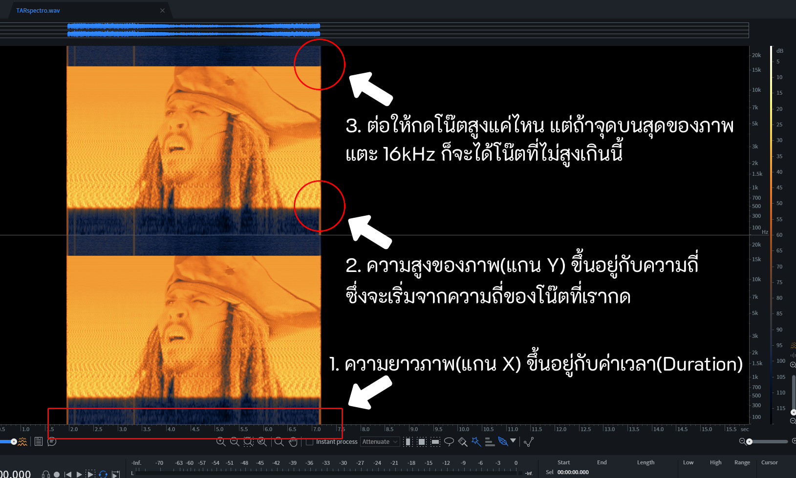796x478 pixels.
Task: Toggle headphone input monitoring
Action: click(x=46, y=474)
